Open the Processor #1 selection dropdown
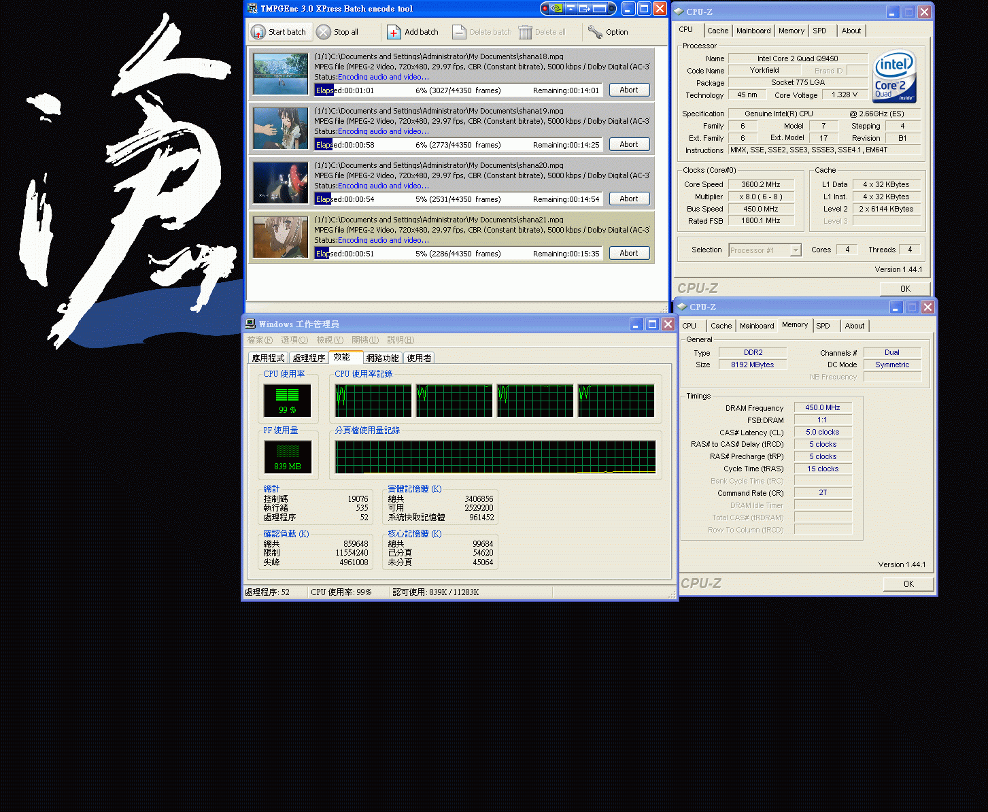Screen dimensions: 988x812 click(x=765, y=250)
